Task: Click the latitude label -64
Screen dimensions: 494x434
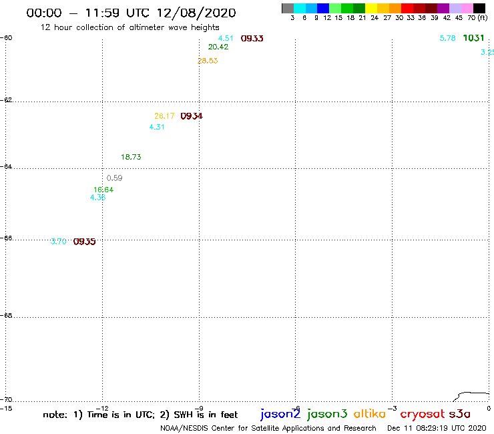Action: point(6,166)
